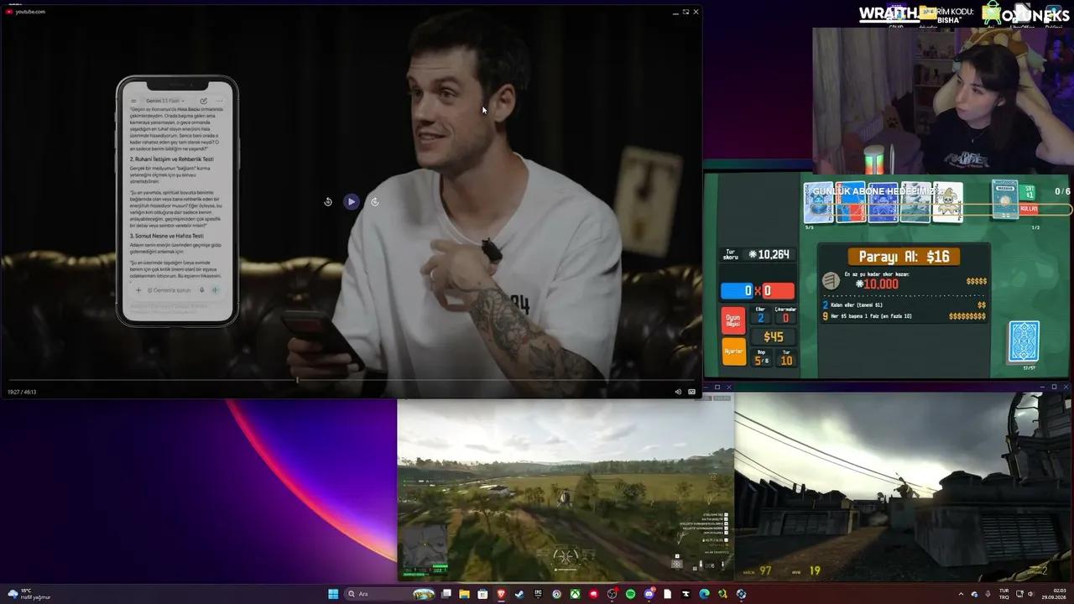Expand the hidden system tray icons
This screenshot has width=1074, height=604.
(x=961, y=594)
